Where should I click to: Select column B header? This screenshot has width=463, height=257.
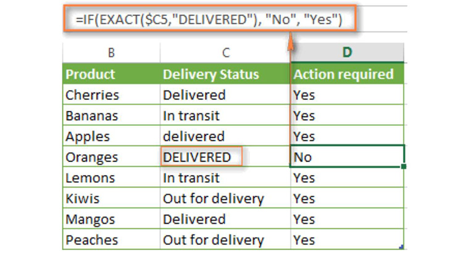point(111,53)
